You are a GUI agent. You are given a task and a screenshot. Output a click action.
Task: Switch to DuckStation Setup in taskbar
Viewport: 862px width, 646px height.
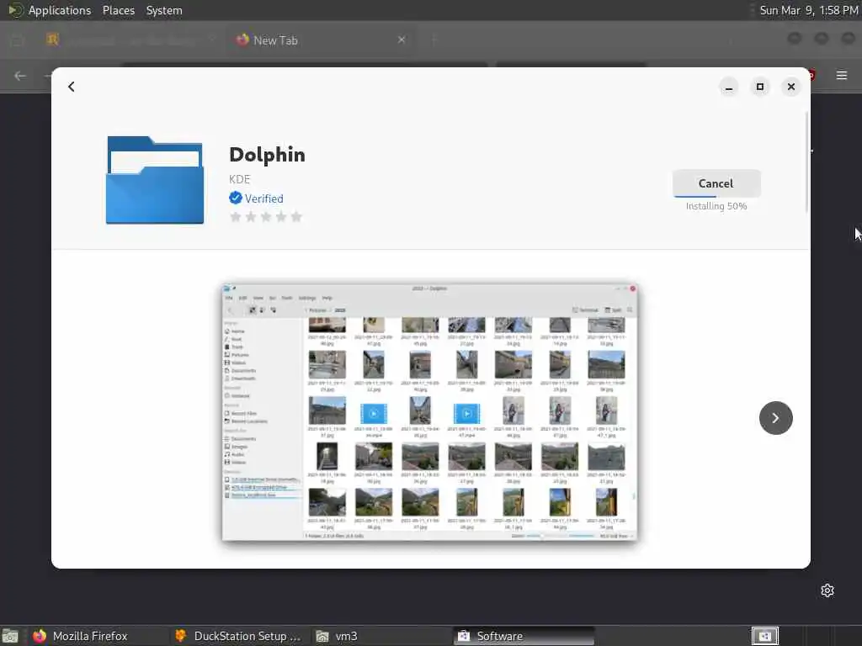238,636
